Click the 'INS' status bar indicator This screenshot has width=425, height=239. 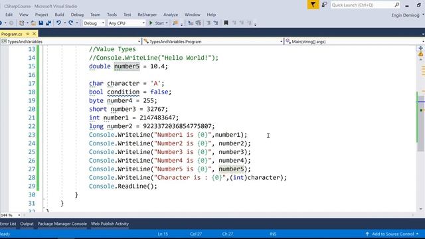[273, 234]
